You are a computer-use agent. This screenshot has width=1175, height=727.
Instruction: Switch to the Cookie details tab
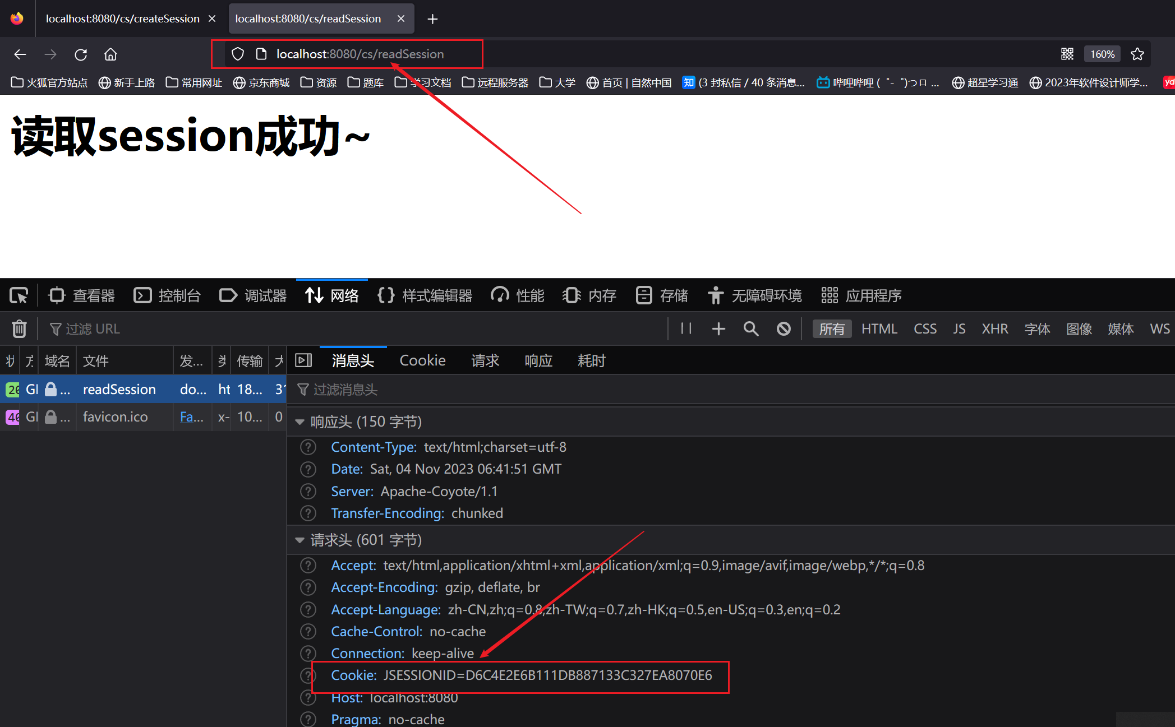point(422,360)
